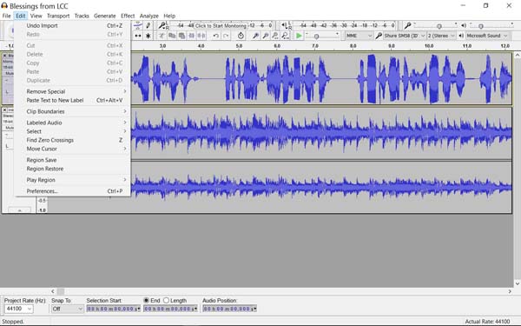Expand the Remove Special submenu
Screen dimensions: 521x326
[72, 91]
